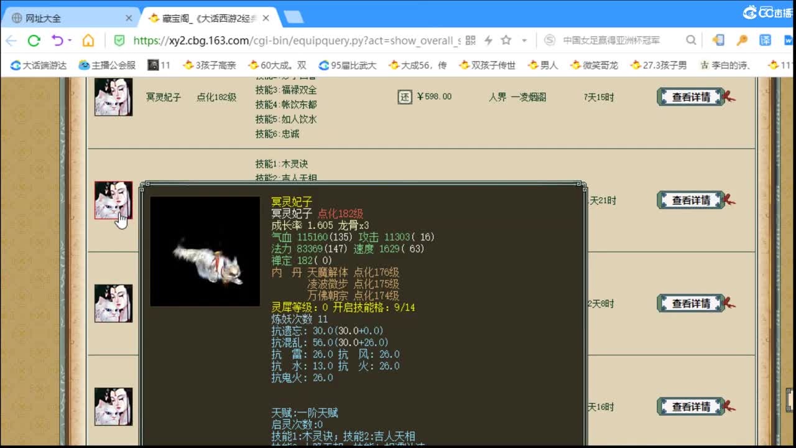Click the lightning speed-mode icon
Image resolution: width=796 pixels, height=448 pixels.
pyautogui.click(x=488, y=40)
